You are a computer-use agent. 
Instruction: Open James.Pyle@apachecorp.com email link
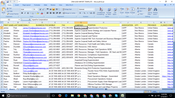point(34,28)
